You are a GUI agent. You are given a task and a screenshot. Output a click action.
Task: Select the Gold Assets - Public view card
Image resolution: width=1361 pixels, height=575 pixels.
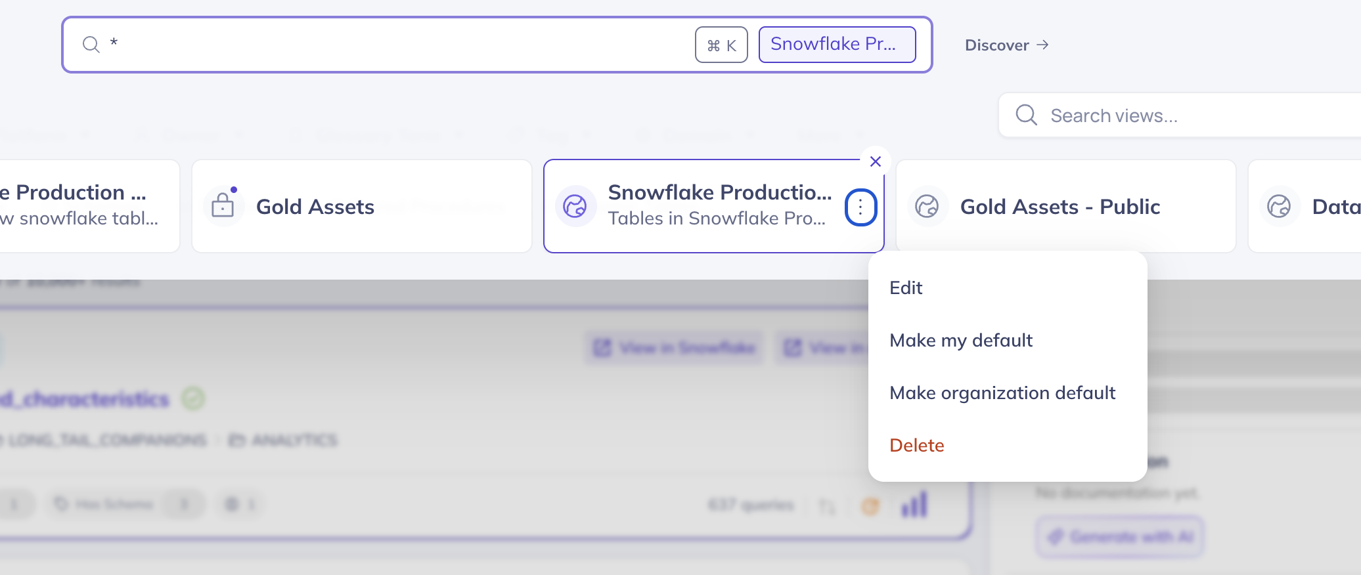click(1065, 206)
